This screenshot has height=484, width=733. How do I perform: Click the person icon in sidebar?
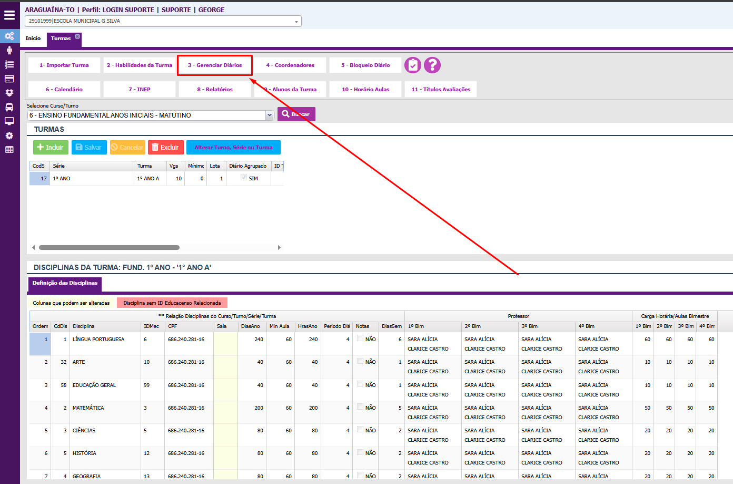coord(9,50)
